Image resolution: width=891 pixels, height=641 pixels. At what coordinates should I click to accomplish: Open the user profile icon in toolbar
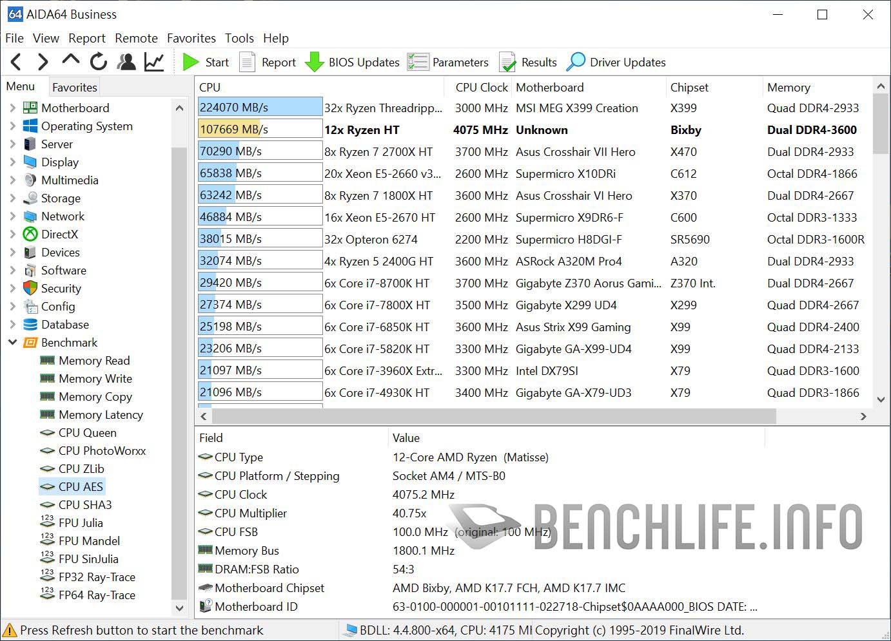(x=126, y=62)
